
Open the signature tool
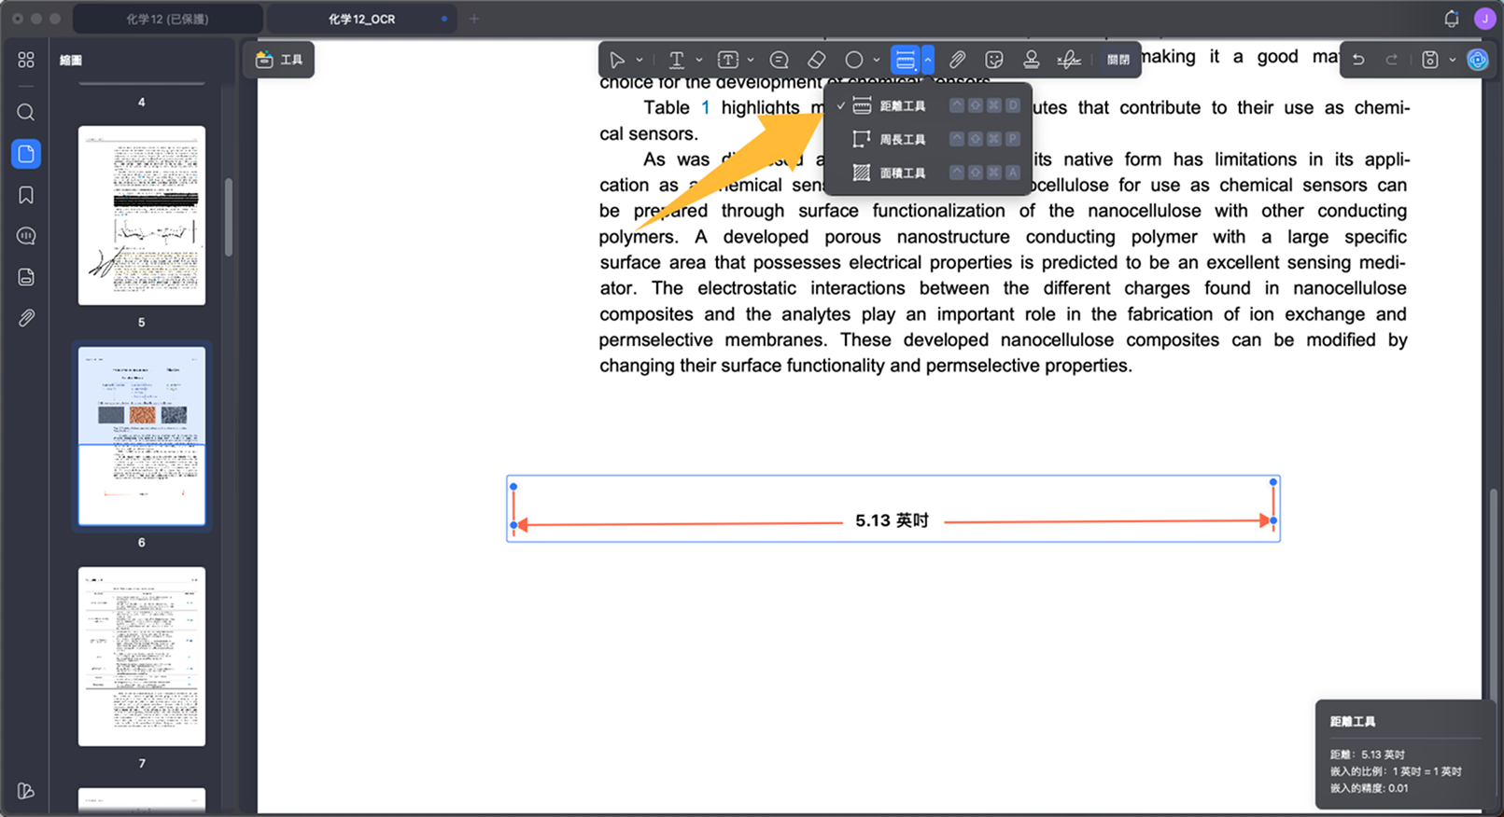1069,60
